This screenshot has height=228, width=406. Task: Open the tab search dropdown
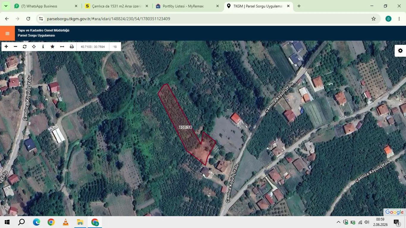6,6
